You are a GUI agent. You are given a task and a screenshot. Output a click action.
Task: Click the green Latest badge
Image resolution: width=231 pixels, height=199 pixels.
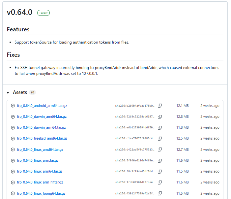(43, 13)
